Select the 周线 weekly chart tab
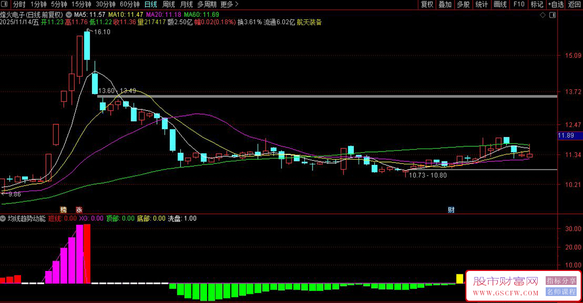Viewport: 583px width, 303px height. pos(168,4)
